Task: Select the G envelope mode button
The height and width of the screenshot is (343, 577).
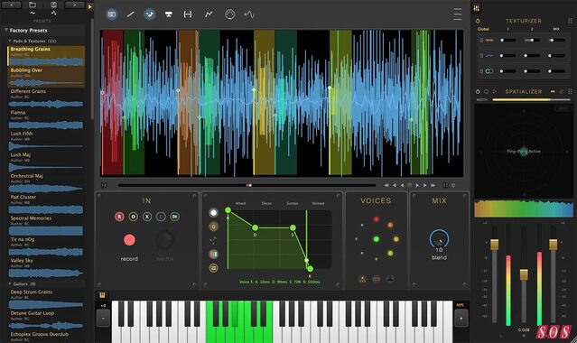Action: coord(213,227)
